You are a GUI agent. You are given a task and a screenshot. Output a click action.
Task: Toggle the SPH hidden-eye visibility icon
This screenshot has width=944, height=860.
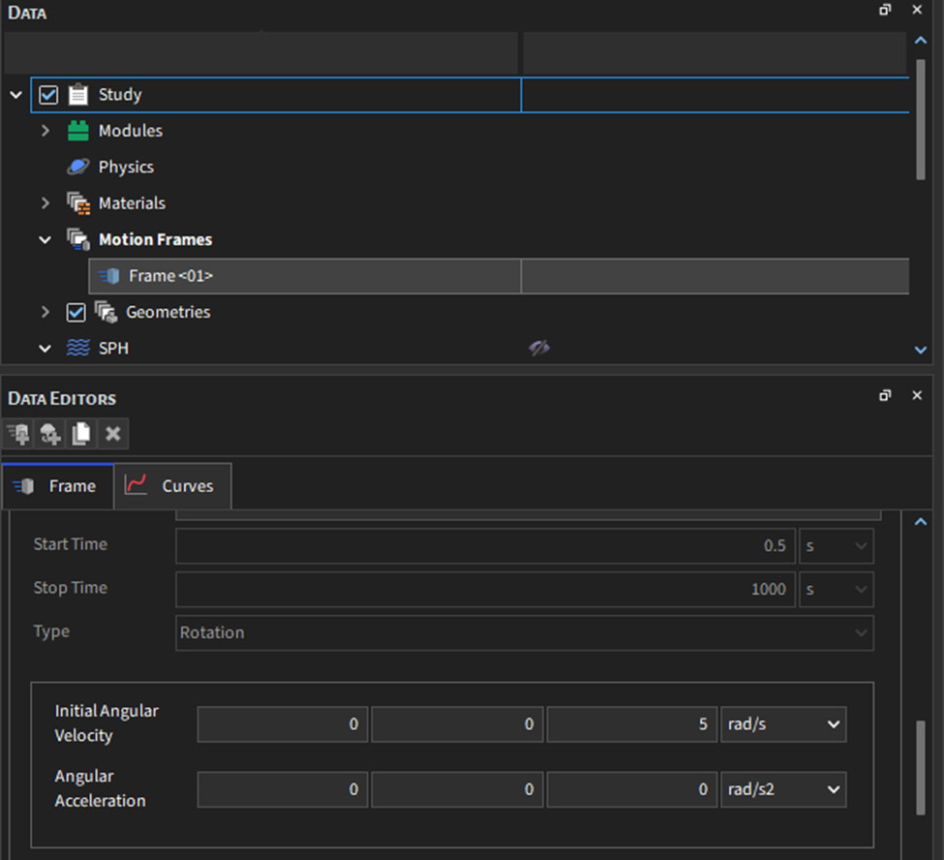click(x=539, y=349)
